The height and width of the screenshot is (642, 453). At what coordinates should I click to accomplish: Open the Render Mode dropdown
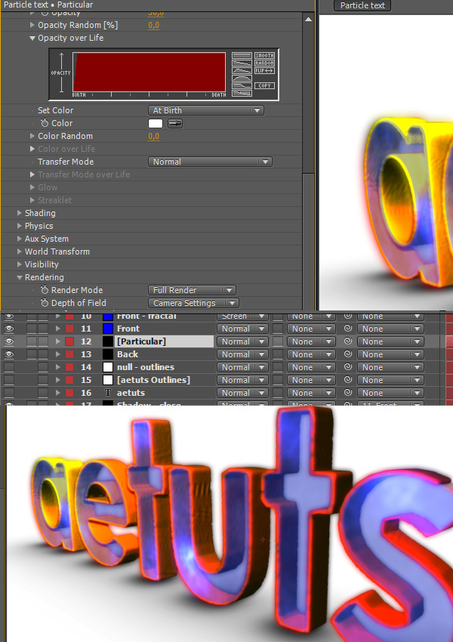click(192, 290)
